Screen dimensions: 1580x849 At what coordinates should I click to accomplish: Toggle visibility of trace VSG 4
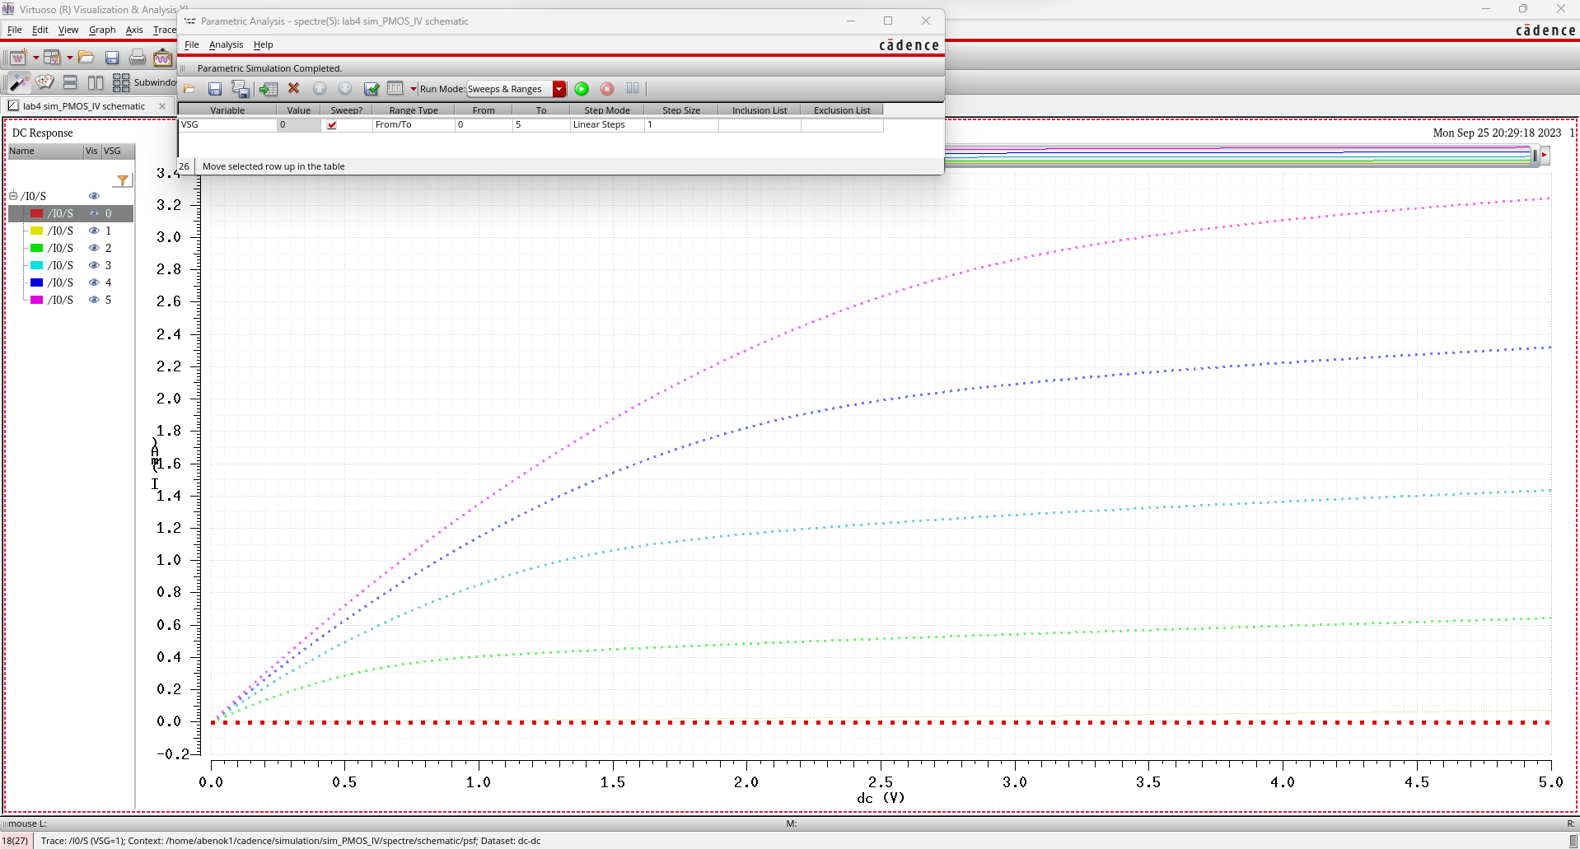[x=94, y=282]
